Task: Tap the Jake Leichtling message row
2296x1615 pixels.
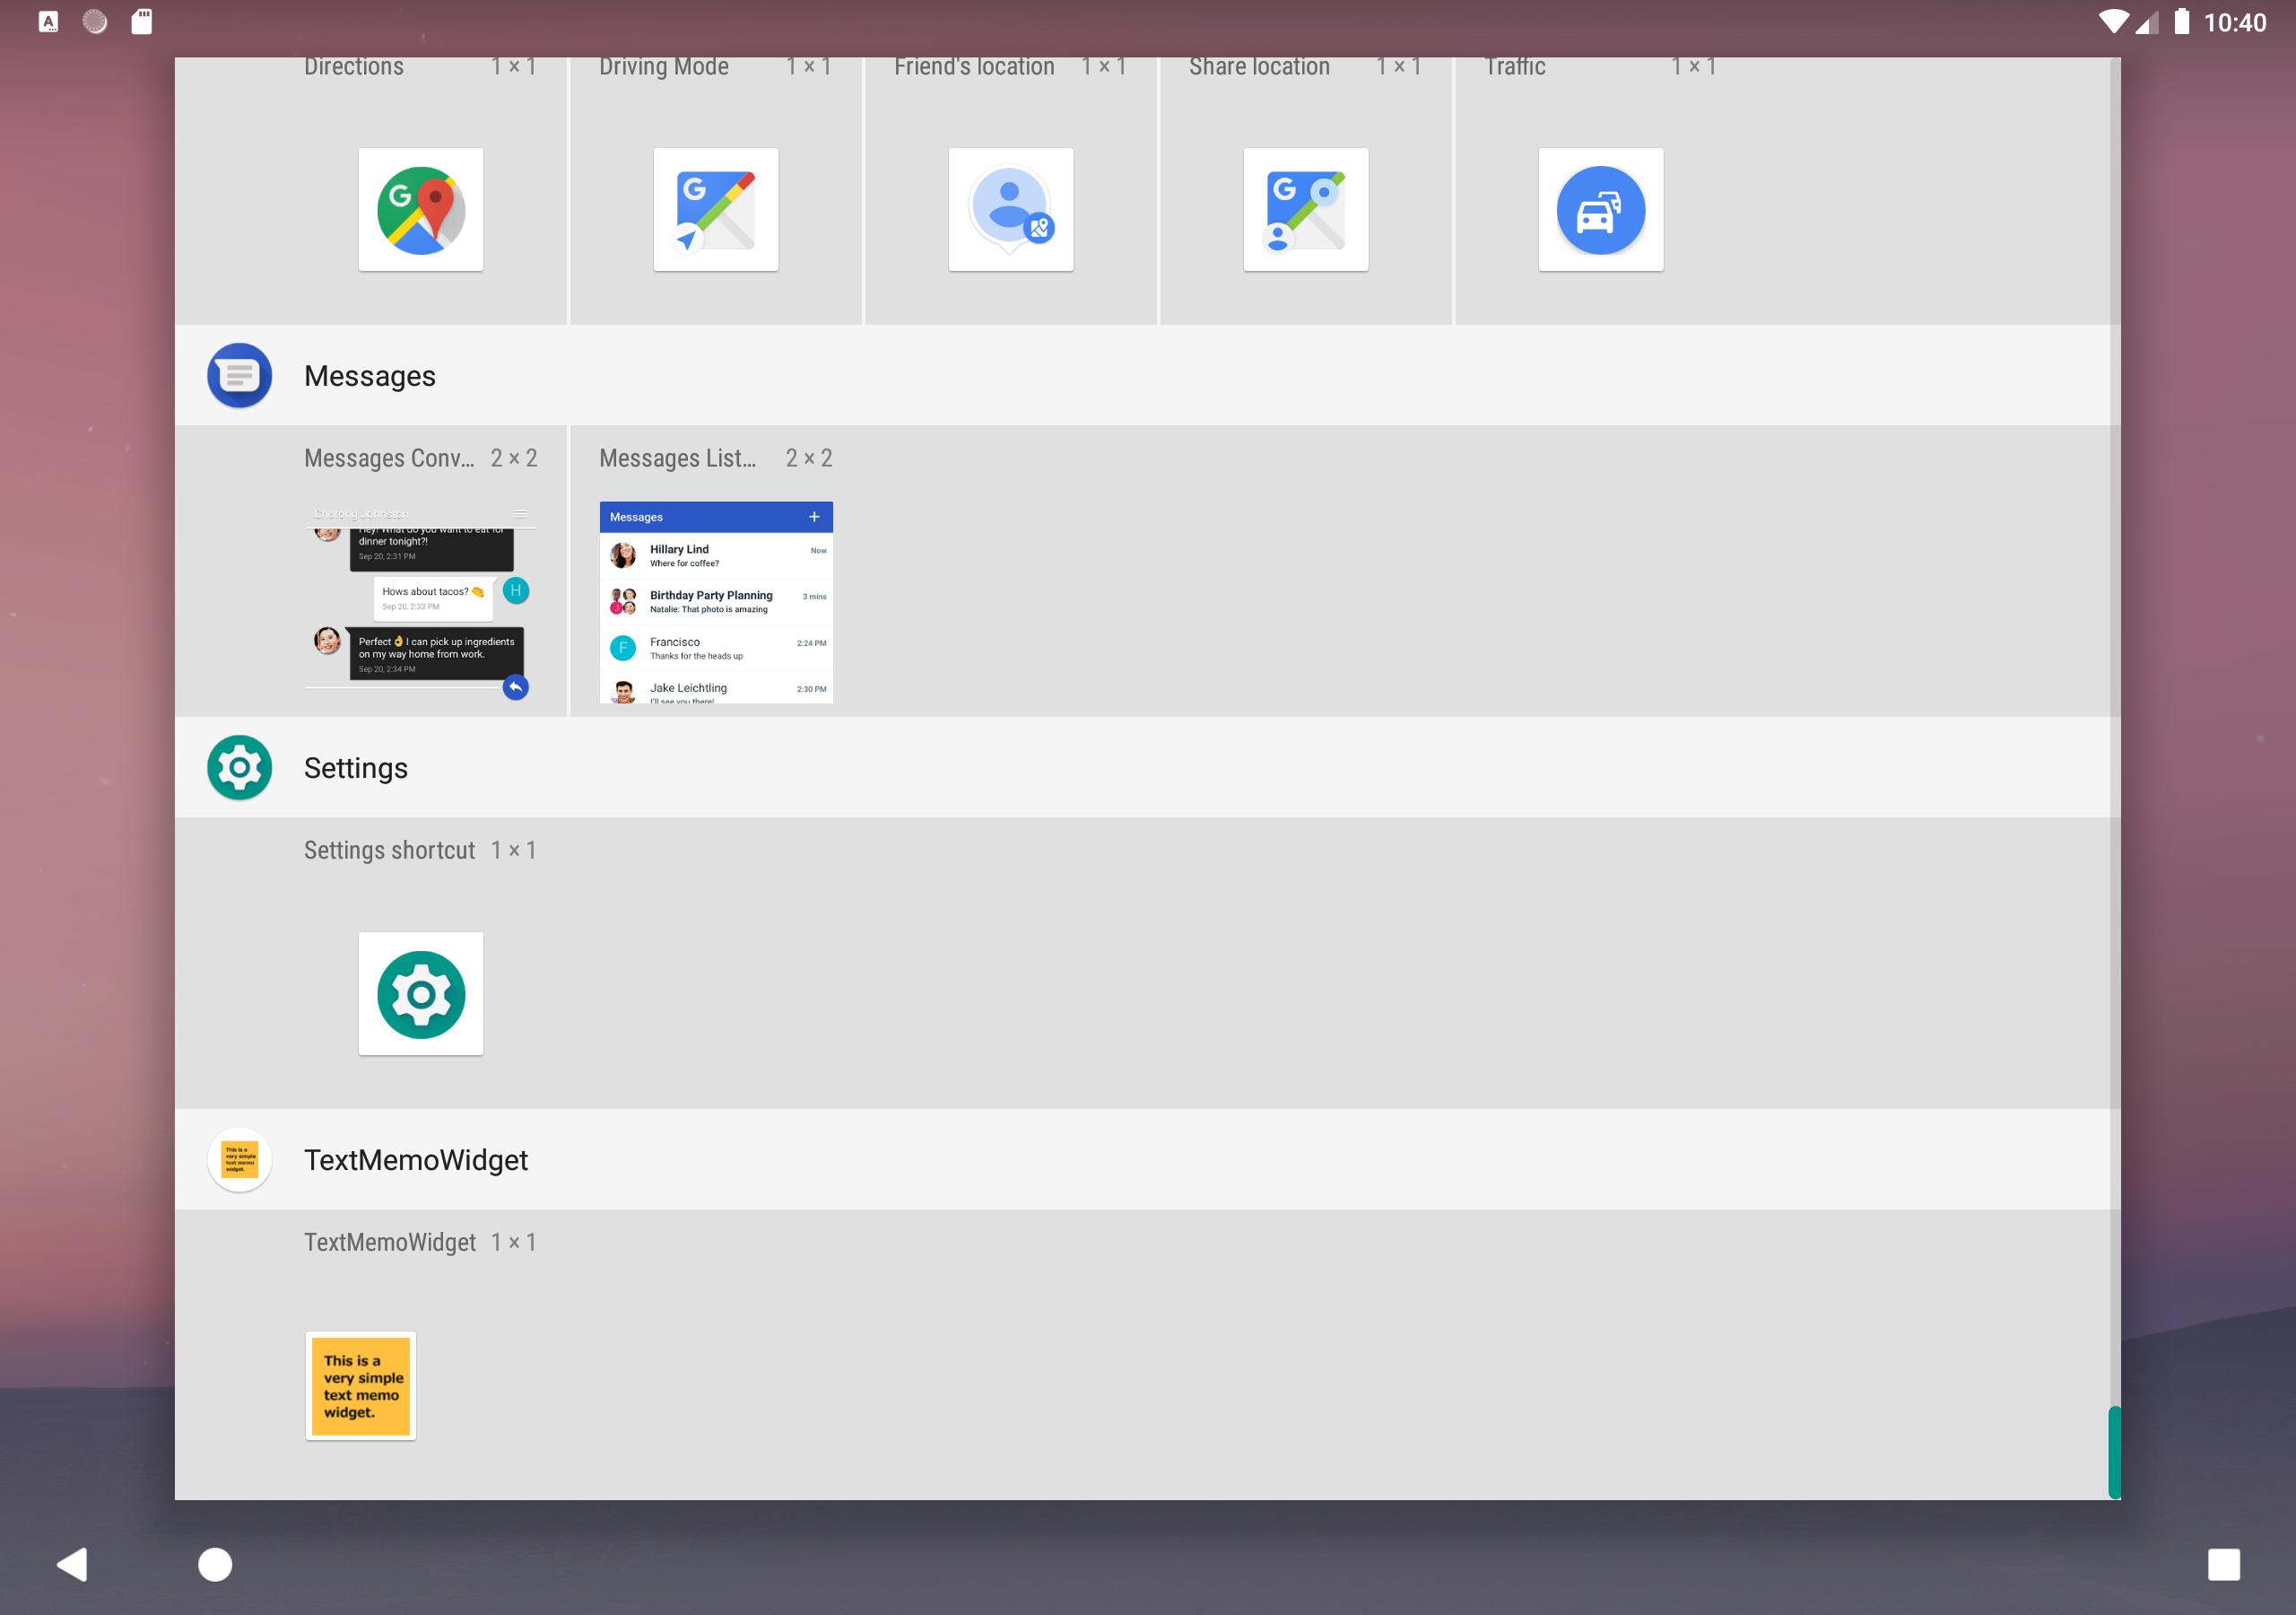Action: click(x=716, y=688)
